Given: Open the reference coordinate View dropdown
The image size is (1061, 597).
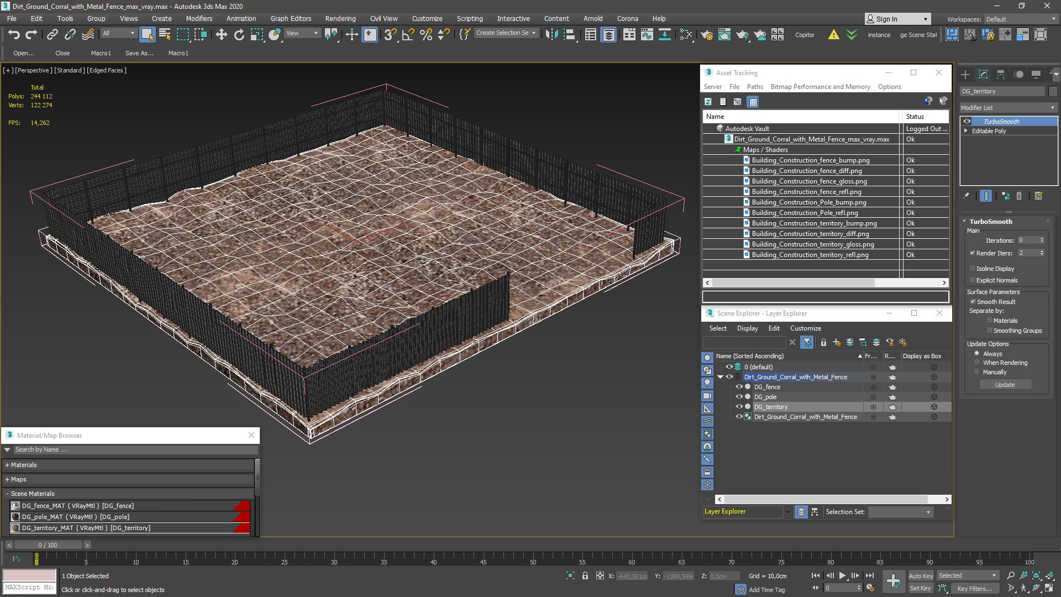Looking at the screenshot, I should [x=302, y=33].
